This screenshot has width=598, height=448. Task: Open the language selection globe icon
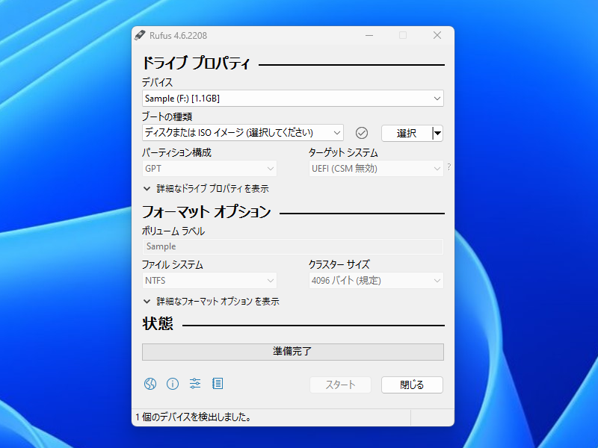pos(149,384)
